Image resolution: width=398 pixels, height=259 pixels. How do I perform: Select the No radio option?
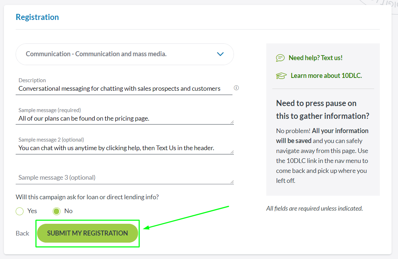click(56, 211)
